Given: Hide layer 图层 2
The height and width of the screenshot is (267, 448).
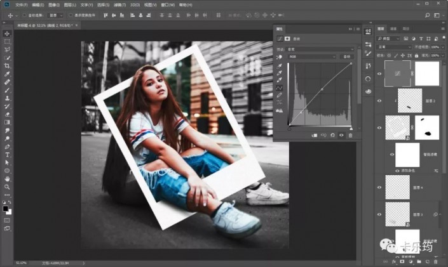Looking at the screenshot, I should pos(379,101).
